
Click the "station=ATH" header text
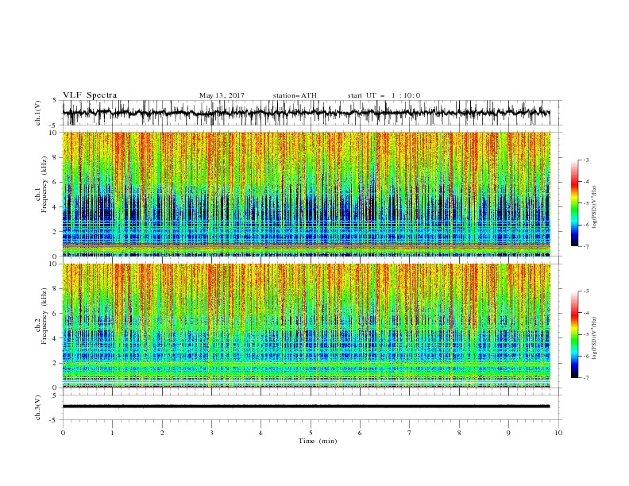(x=295, y=95)
